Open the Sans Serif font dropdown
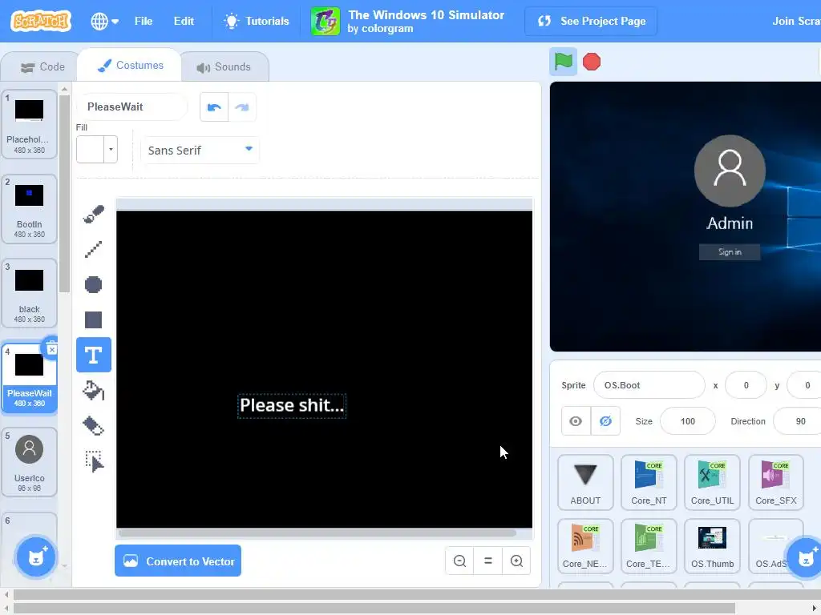The height and width of the screenshot is (615, 821). click(200, 150)
